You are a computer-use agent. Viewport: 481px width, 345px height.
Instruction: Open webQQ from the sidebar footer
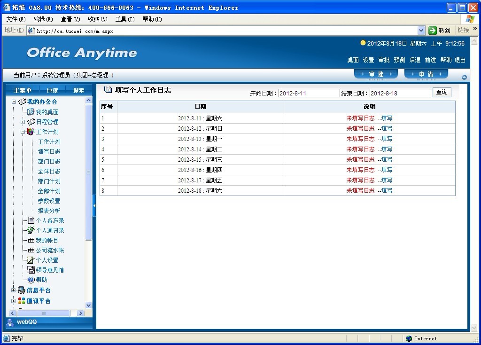[26, 322]
